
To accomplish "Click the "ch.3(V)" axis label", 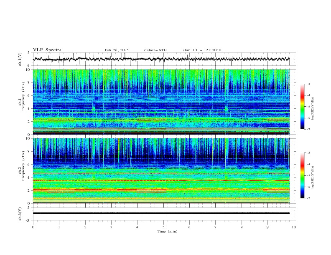I will (20, 214).
